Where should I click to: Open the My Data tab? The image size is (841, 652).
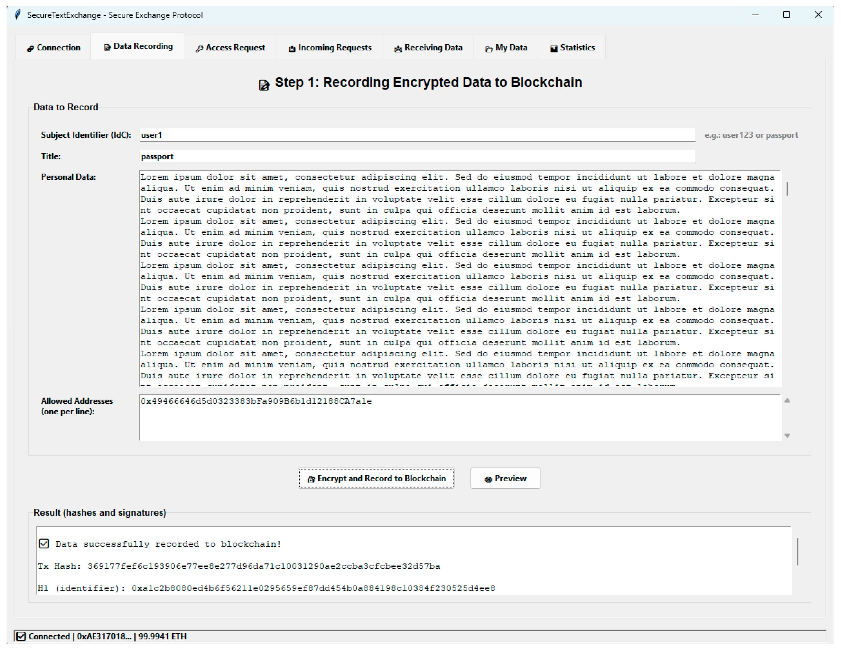506,47
